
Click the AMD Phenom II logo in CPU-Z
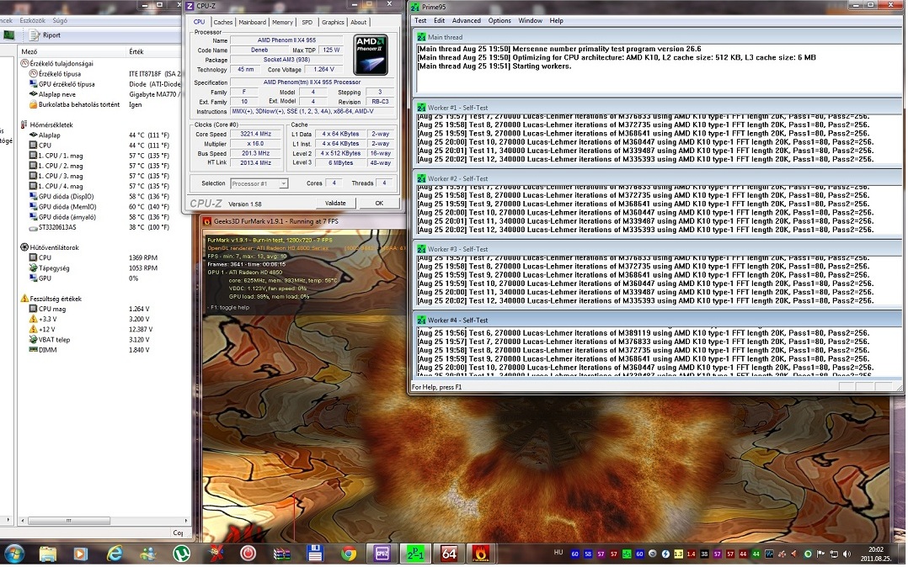tap(371, 55)
